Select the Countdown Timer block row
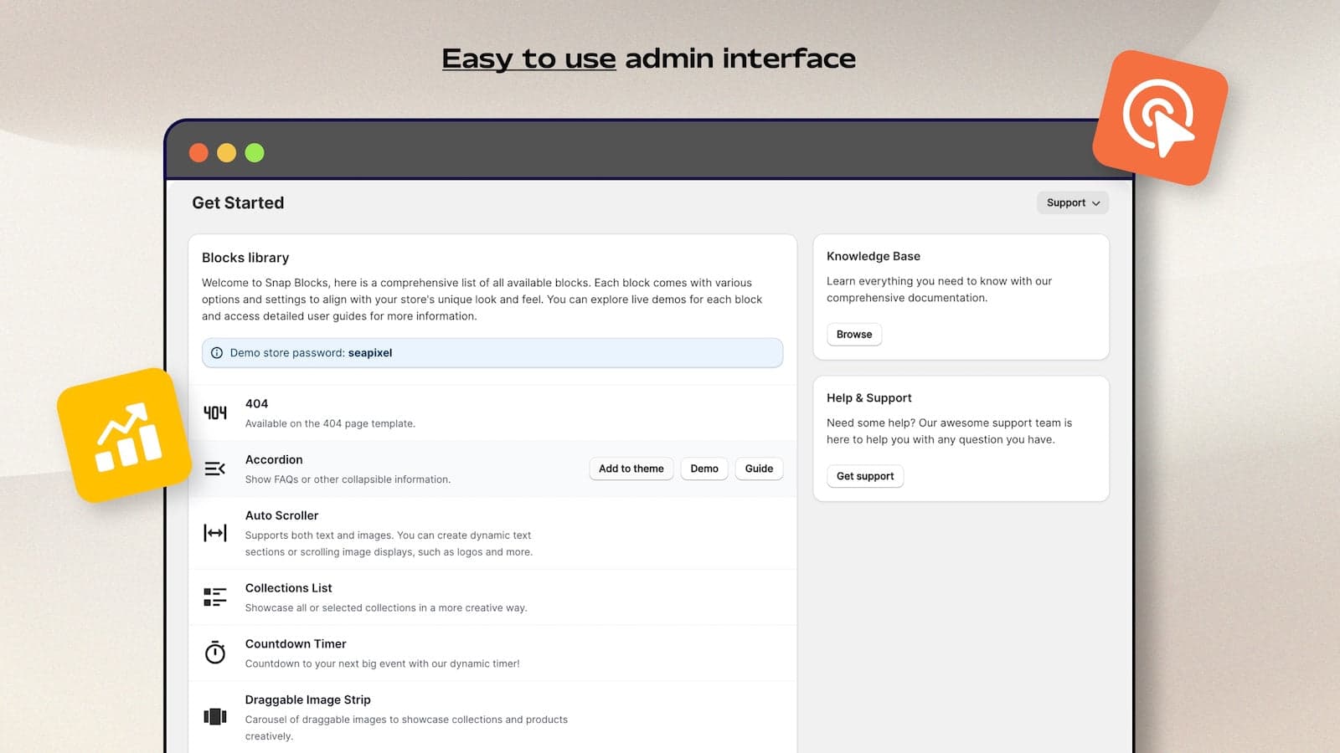This screenshot has height=753, width=1340. [492, 653]
